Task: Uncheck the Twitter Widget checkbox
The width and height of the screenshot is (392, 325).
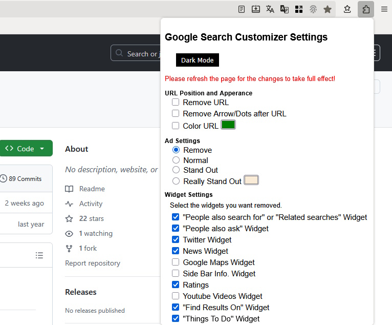Action: click(x=176, y=240)
